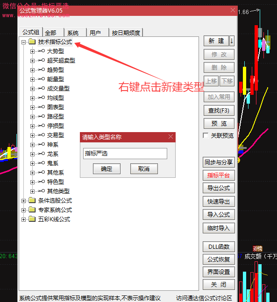The image size is (277, 302).
Task: Click the key icon beside 大势型
Action: [42, 51]
